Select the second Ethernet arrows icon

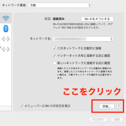[x=6, y=49]
